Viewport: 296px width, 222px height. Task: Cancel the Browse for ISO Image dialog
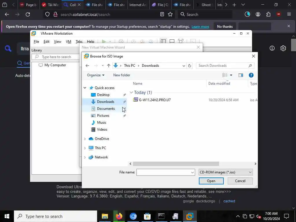(240, 181)
